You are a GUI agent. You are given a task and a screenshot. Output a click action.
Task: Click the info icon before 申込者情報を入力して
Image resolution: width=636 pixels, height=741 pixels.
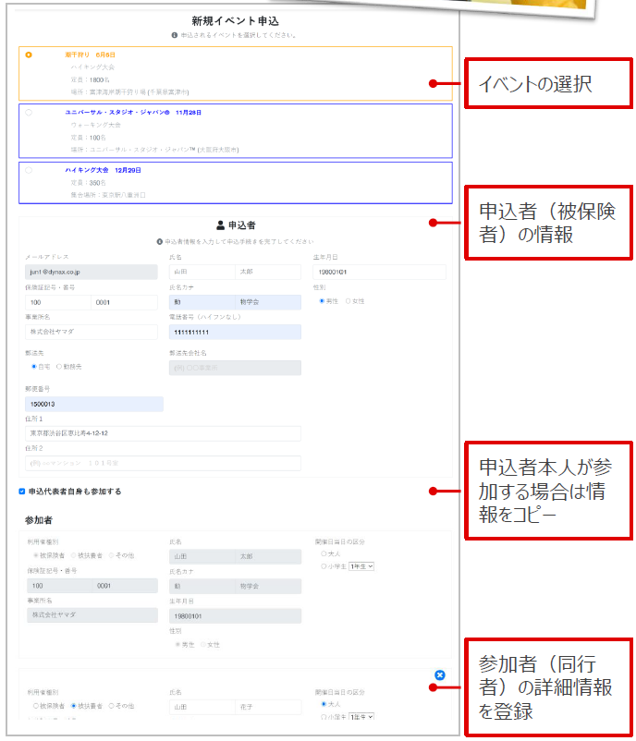[160, 241]
